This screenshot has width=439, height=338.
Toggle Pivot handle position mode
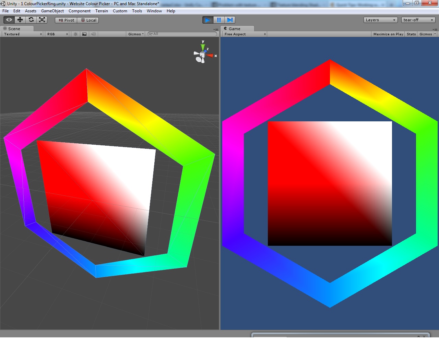pyautogui.click(x=66, y=20)
